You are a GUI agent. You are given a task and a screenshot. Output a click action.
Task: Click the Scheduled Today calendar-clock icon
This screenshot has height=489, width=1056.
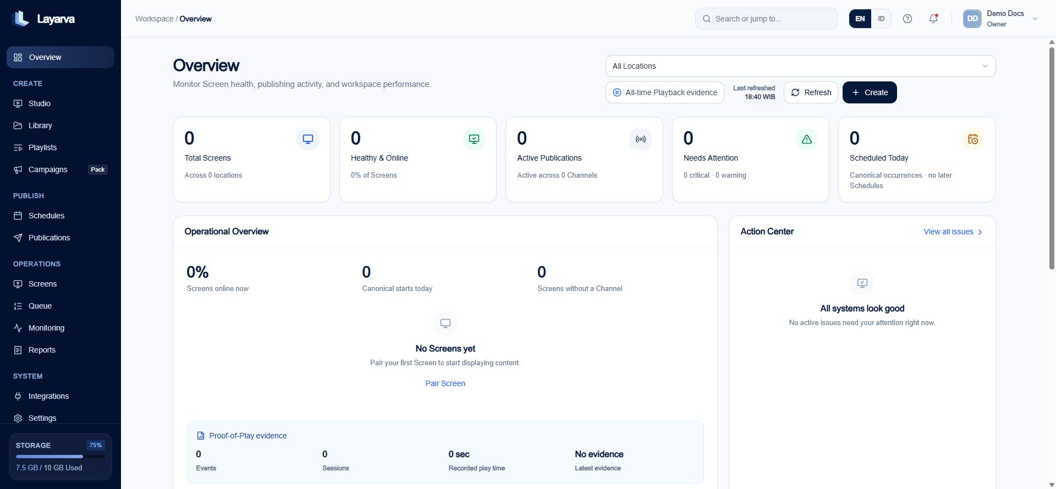pos(973,139)
